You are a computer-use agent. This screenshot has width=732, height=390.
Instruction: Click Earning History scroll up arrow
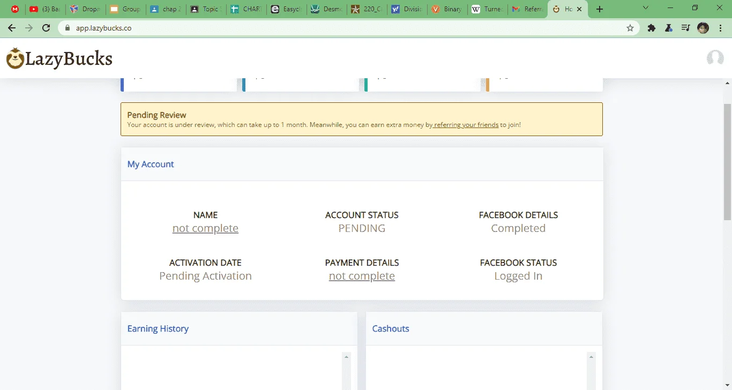346,357
